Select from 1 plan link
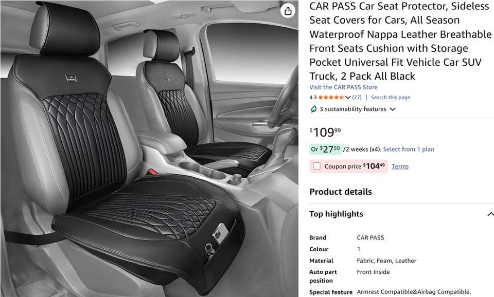Image resolution: width=494 pixels, height=297 pixels. pyautogui.click(x=409, y=150)
